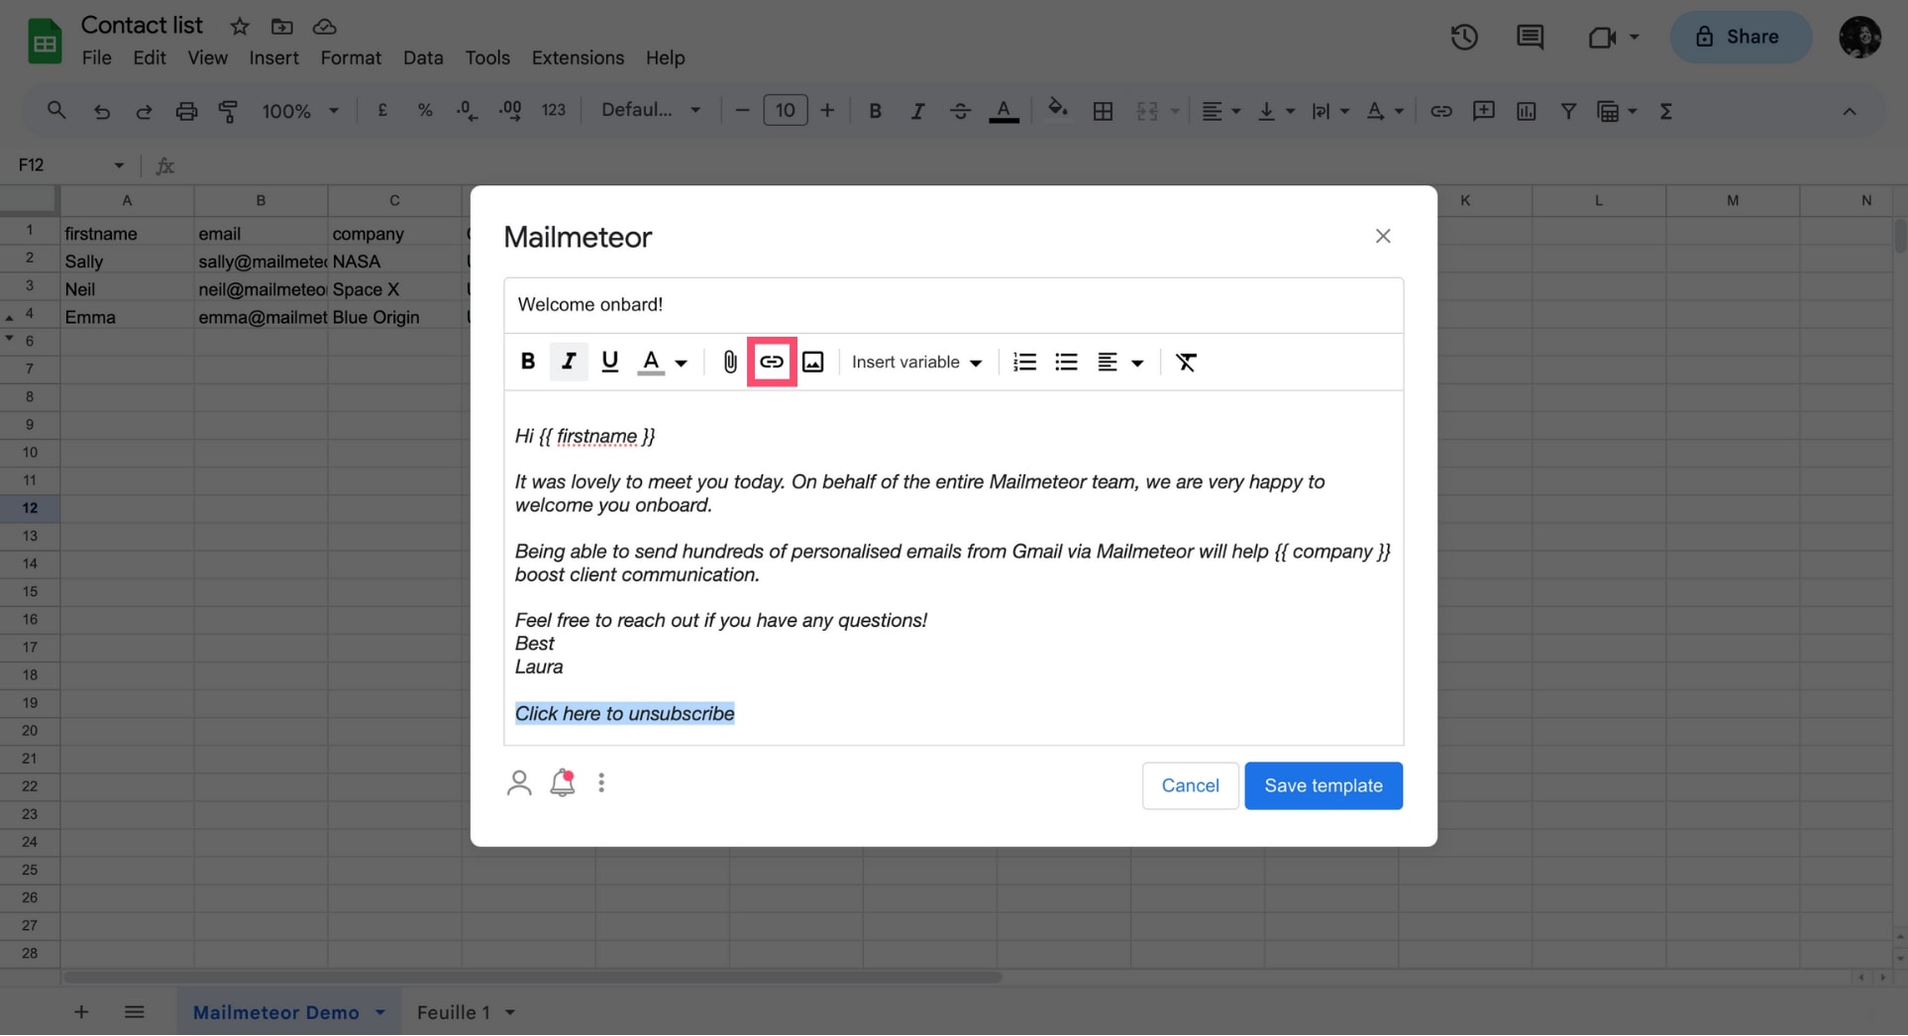The width and height of the screenshot is (1908, 1036).
Task: Click 'Click here to unsubscribe' text
Action: click(x=624, y=714)
